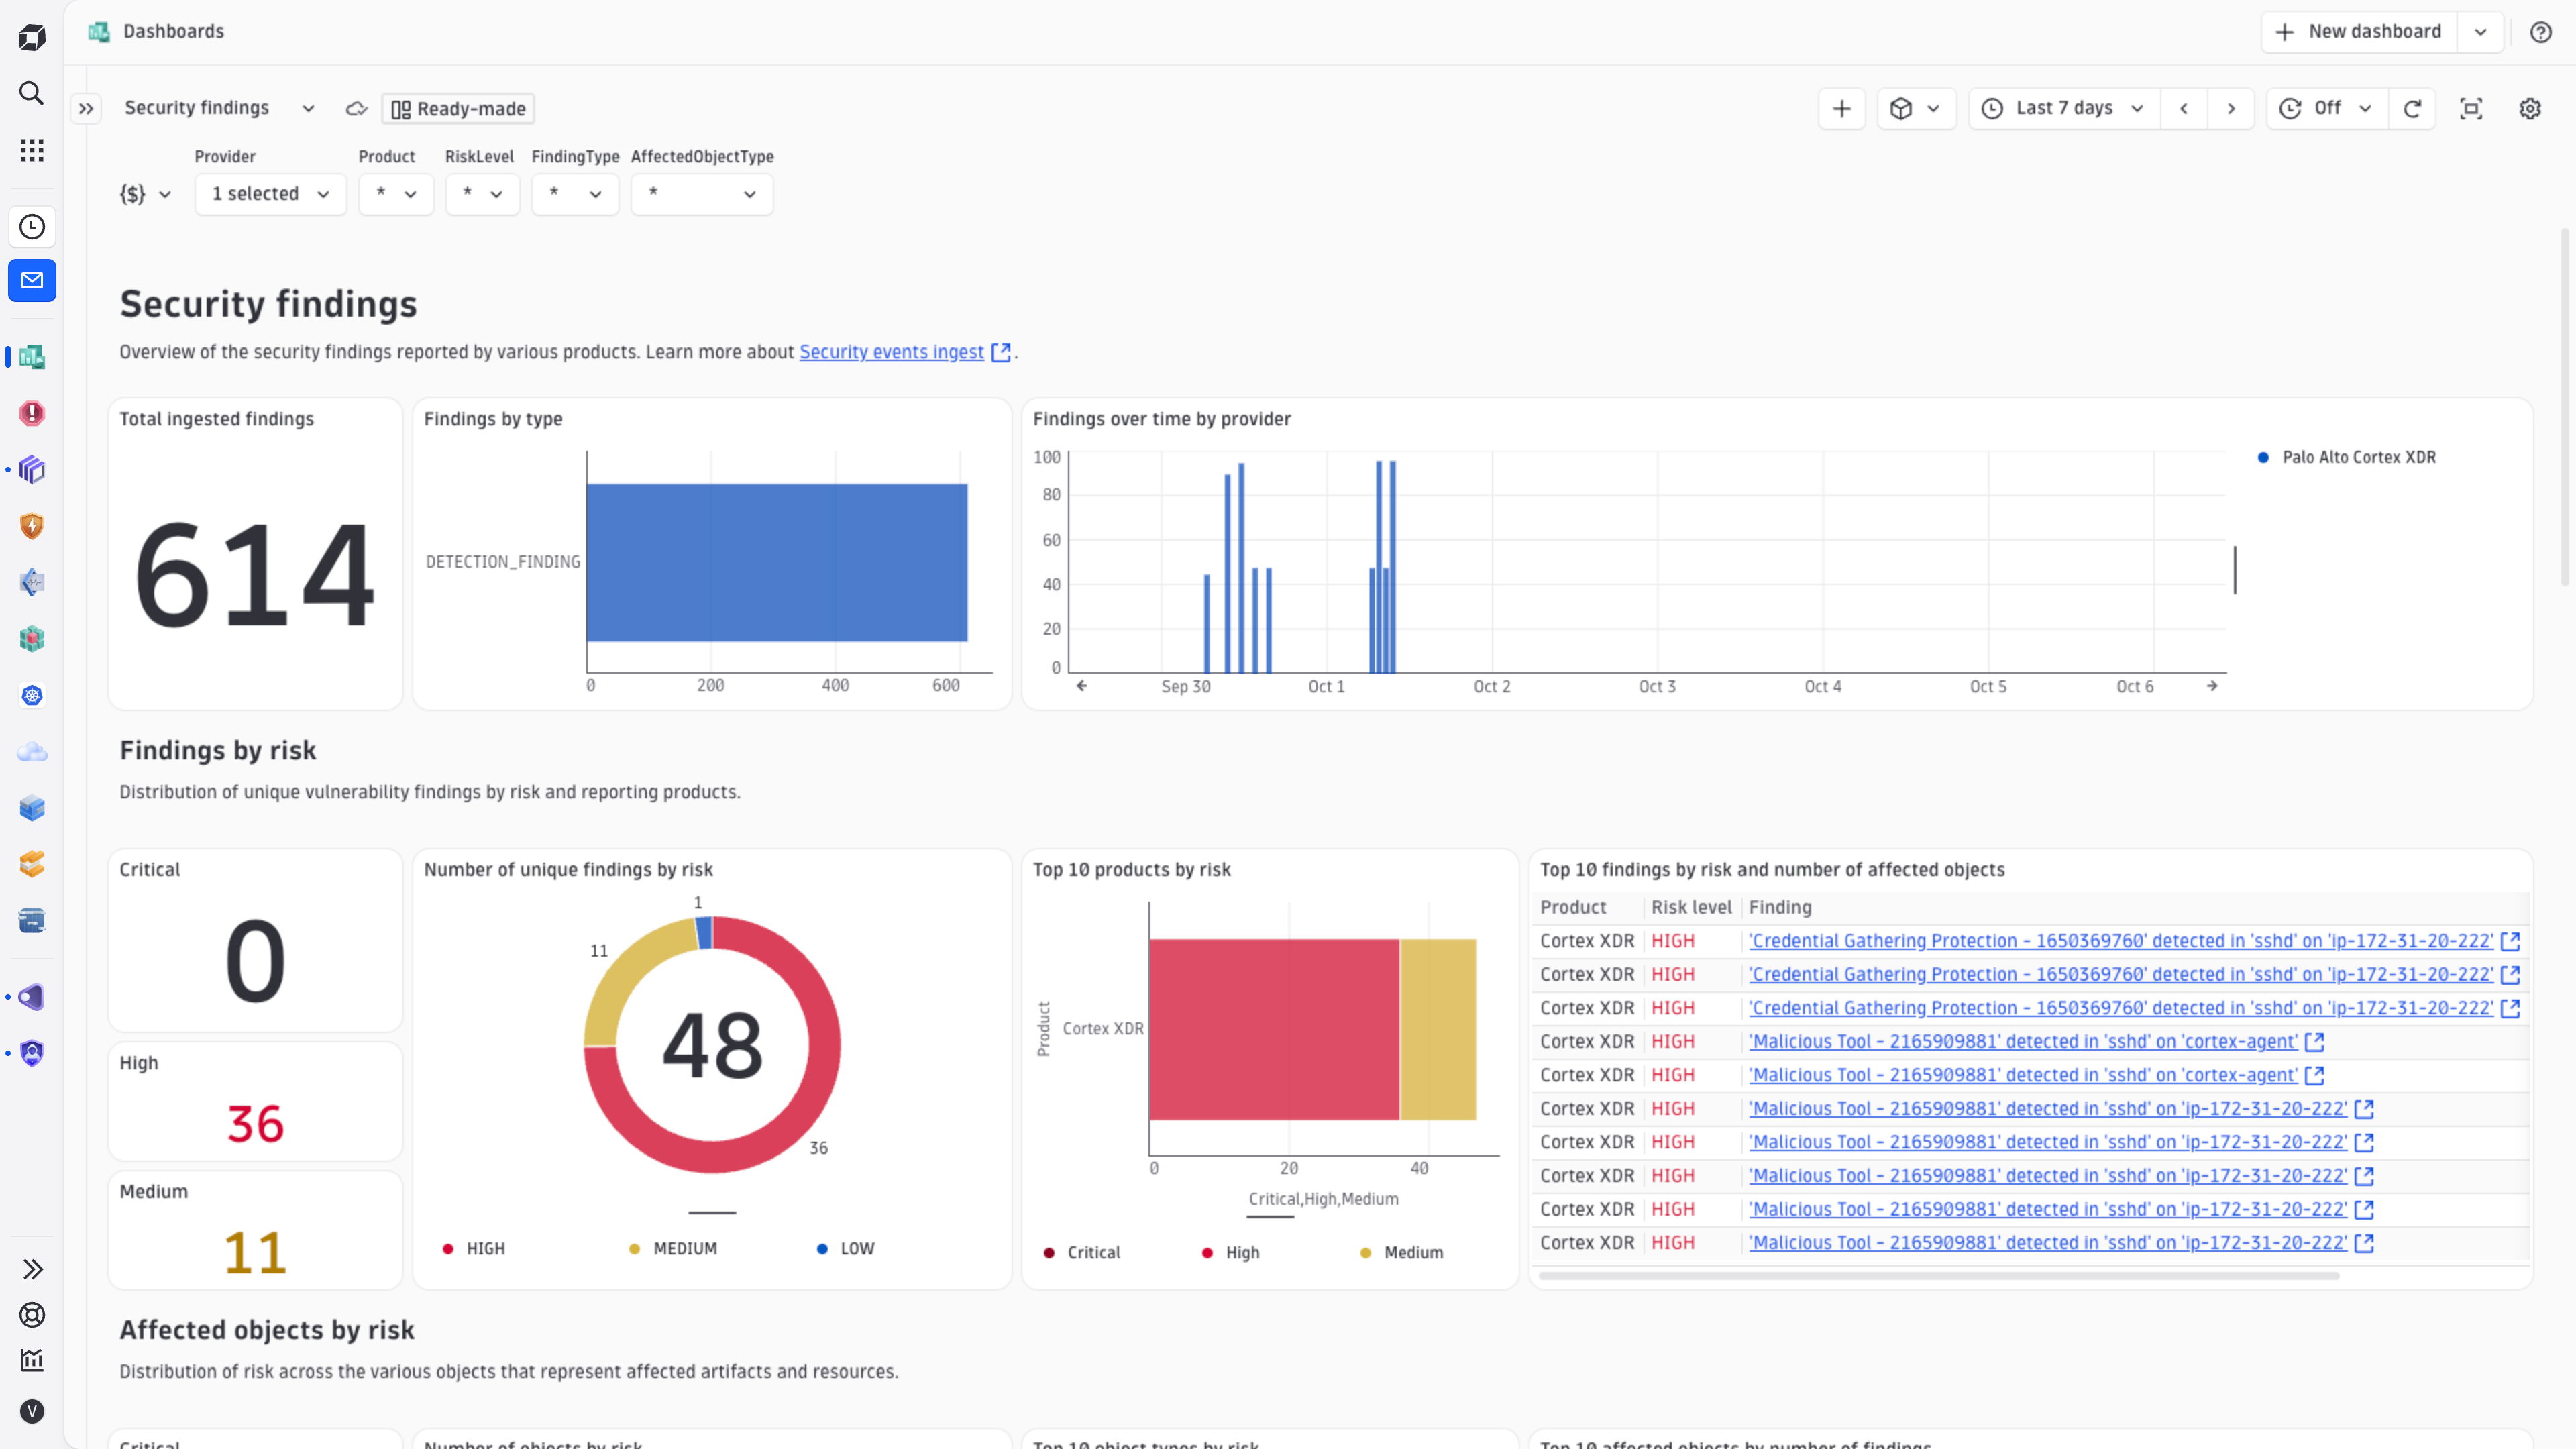
Task: Click the help question mark icon
Action: (2540, 32)
